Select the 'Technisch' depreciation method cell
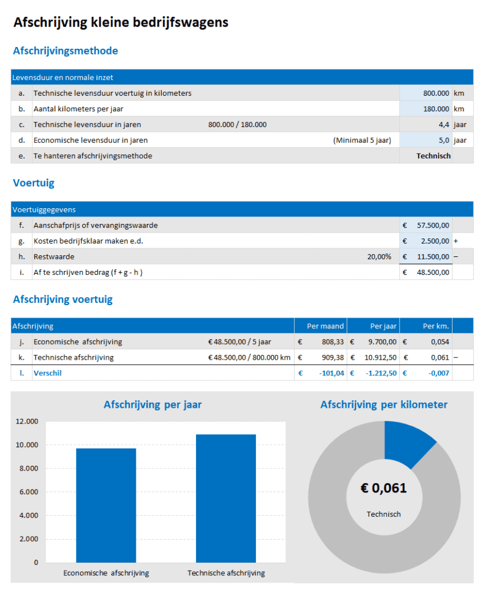 coord(433,155)
